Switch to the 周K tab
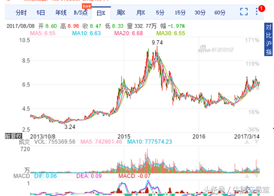This screenshot has height=196, width=274. click(x=121, y=13)
